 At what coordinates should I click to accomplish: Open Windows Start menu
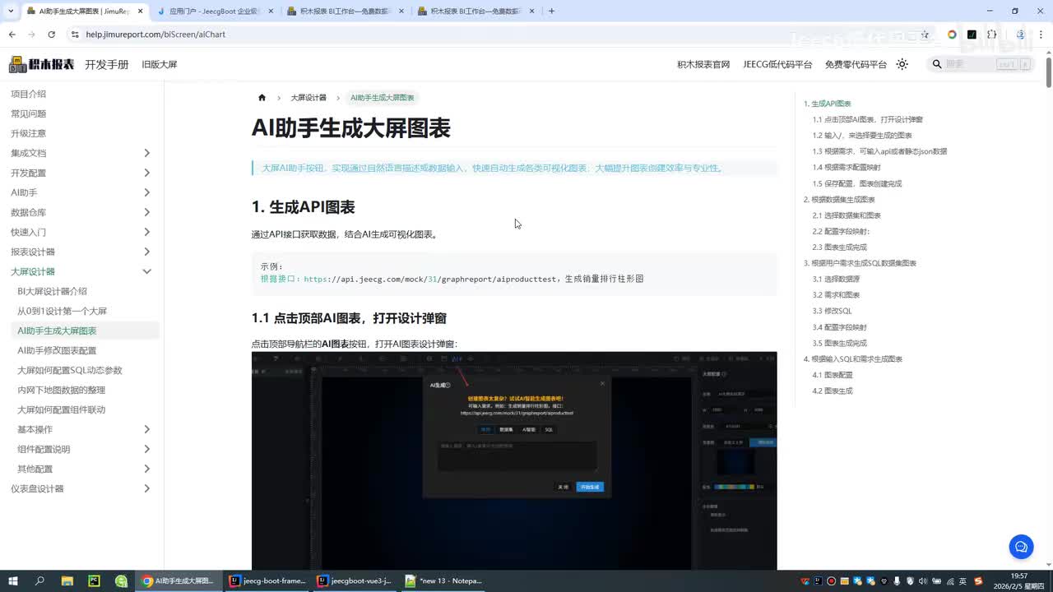12,580
